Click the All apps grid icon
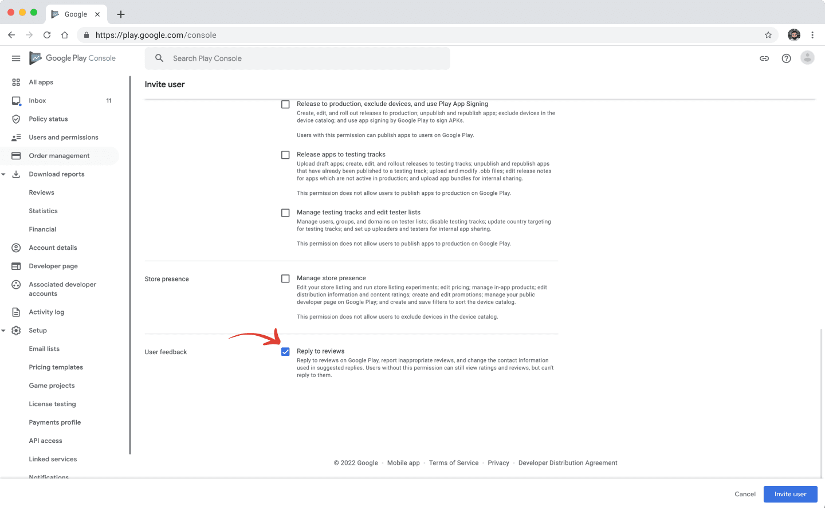This screenshot has width=825, height=514. point(16,83)
